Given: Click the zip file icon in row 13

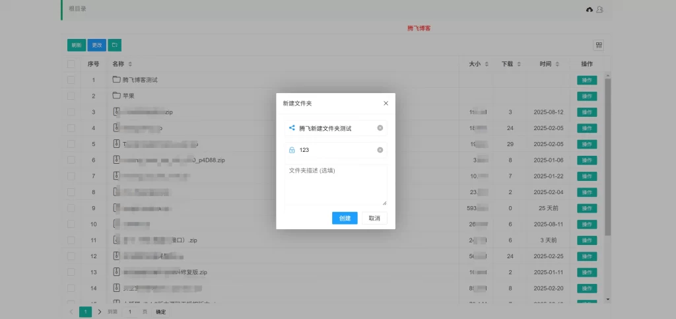Looking at the screenshot, I should coord(116,272).
